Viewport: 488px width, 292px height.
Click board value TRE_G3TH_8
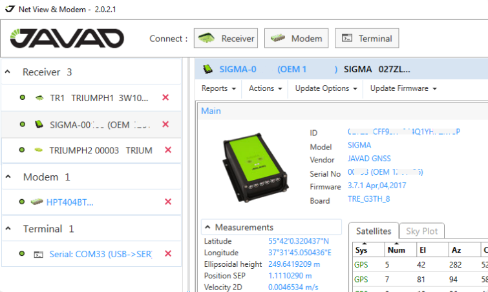[369, 199]
